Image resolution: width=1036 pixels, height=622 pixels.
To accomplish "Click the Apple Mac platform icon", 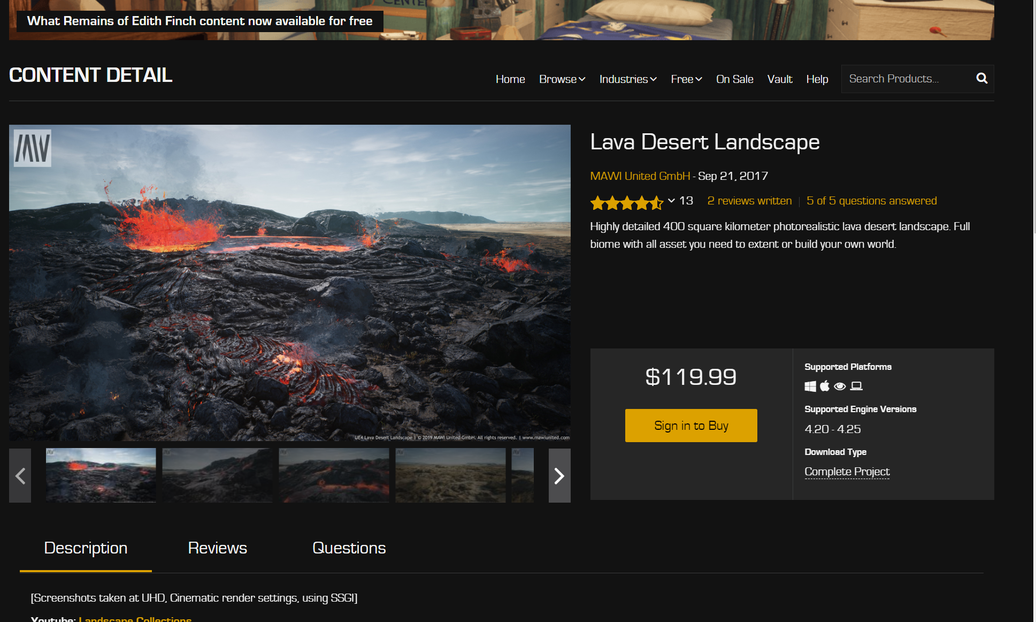I will [x=825, y=386].
